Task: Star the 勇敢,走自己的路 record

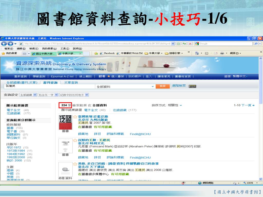Action: click(x=75, y=164)
